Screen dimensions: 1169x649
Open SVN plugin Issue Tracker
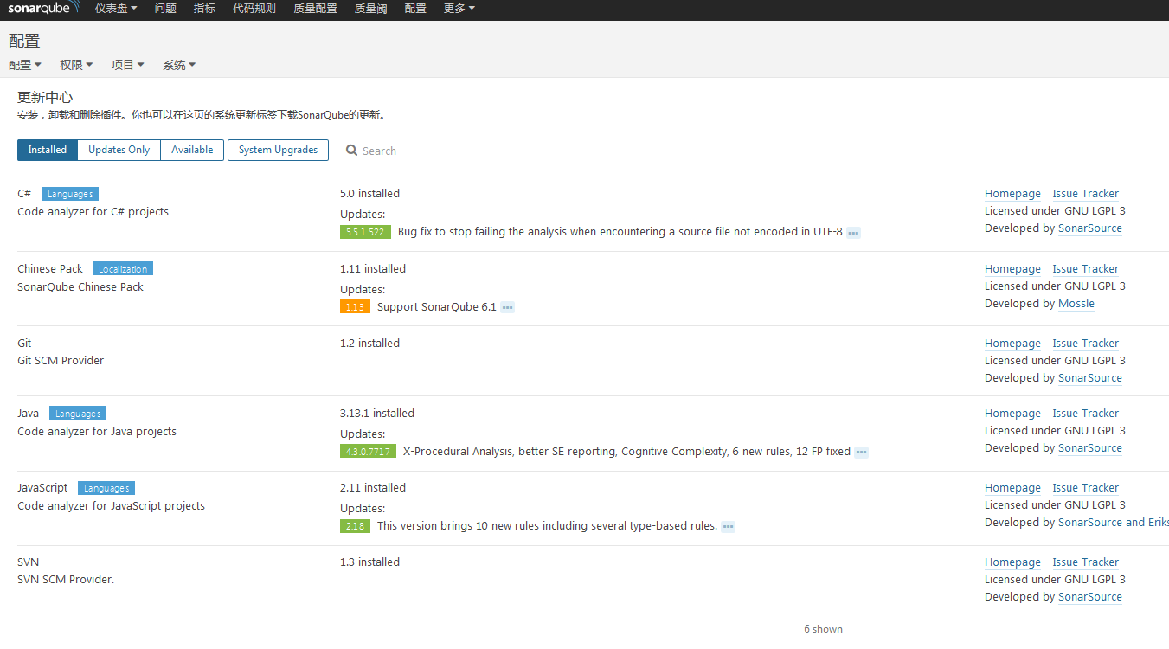(x=1085, y=562)
